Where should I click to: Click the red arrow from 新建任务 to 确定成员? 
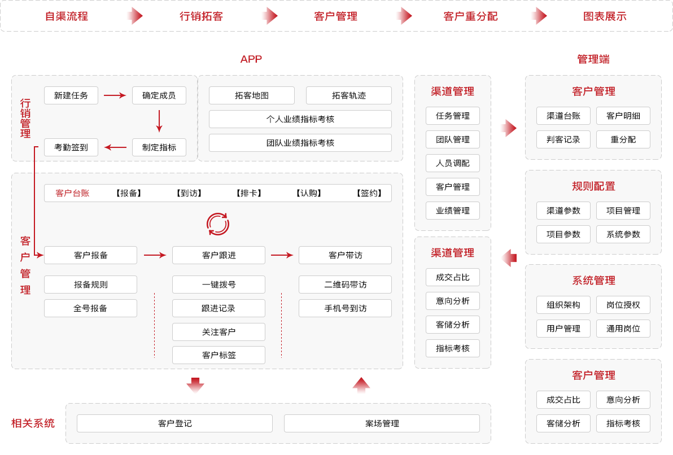(115, 95)
